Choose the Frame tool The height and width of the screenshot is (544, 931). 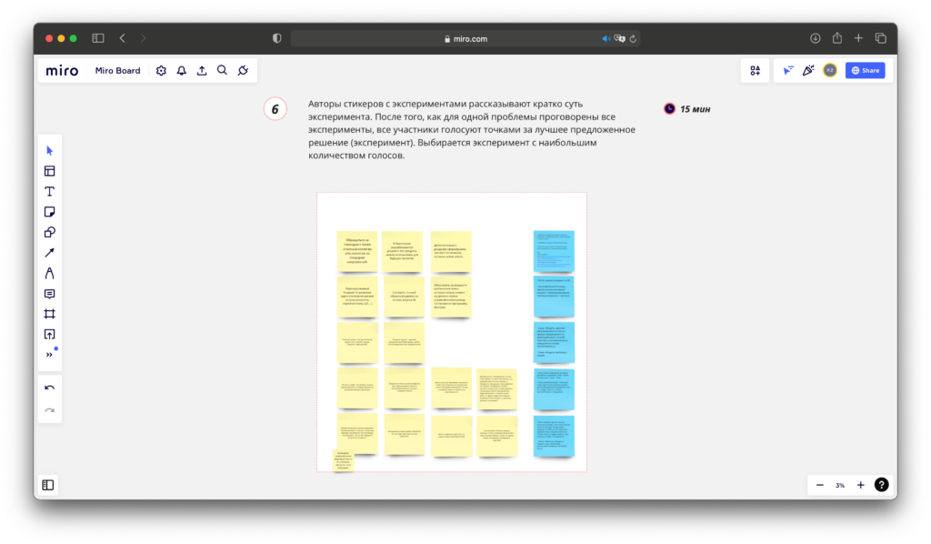49,314
